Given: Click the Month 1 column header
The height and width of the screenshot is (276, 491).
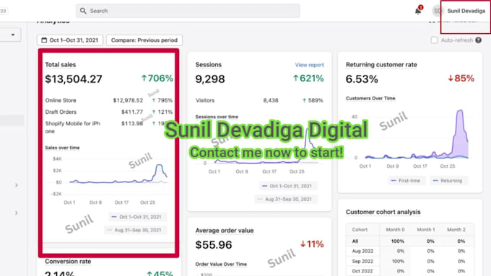Looking at the screenshot, I should click(426, 229).
